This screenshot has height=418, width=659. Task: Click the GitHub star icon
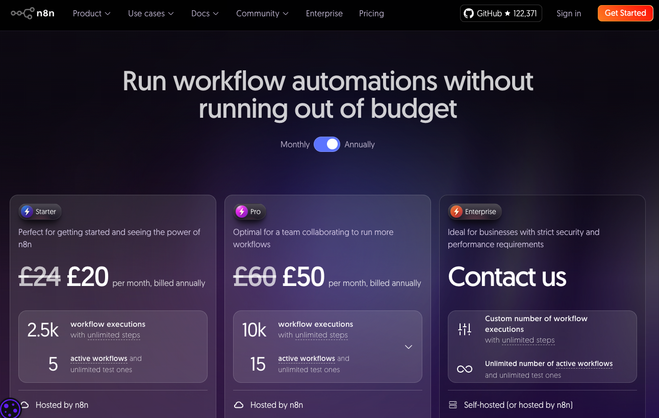508,13
